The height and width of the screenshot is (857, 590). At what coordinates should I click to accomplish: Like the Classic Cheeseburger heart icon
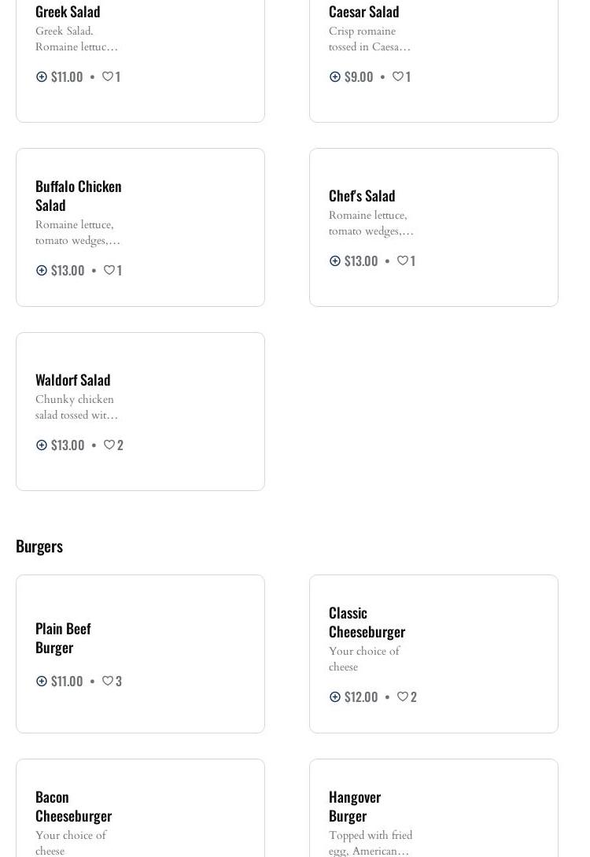[x=403, y=696]
